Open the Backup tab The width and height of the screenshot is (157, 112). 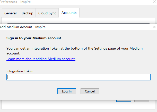click(27, 13)
